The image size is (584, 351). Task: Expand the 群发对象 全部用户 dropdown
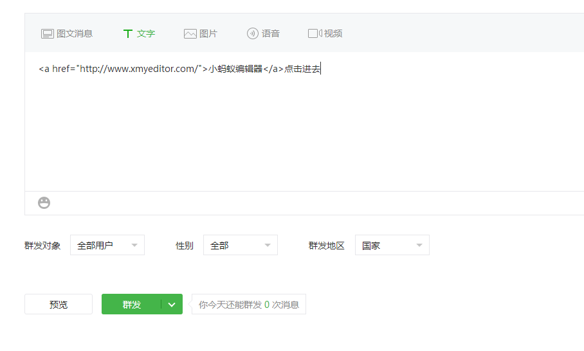click(x=107, y=245)
